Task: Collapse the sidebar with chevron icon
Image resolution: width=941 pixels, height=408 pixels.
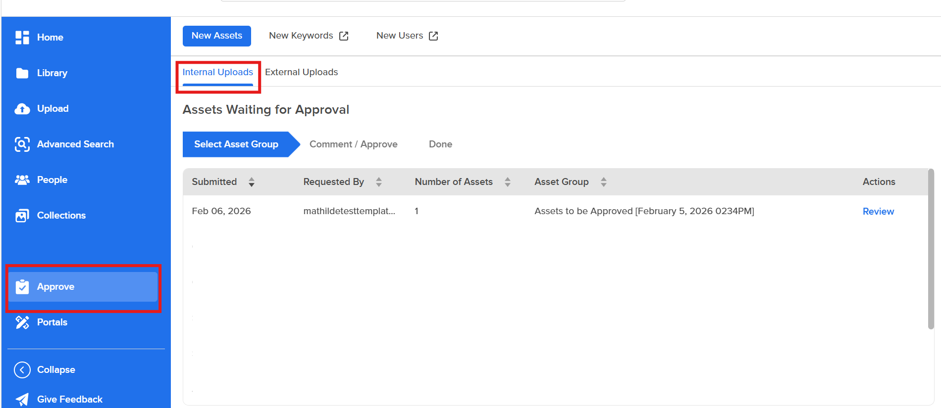Action: (22, 370)
